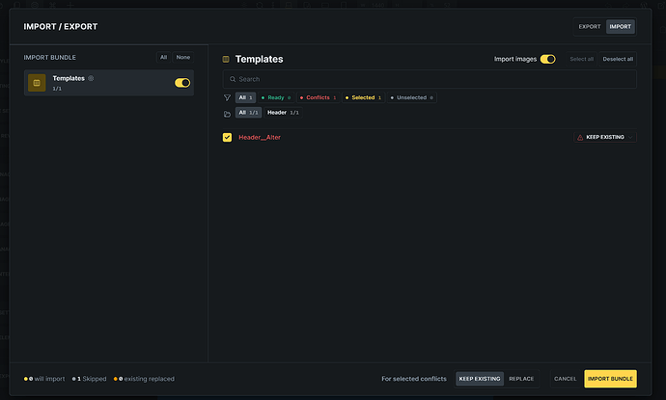Select the Templates row in Import Bundle
Viewport: 666px width, 400px height.
coord(109,83)
